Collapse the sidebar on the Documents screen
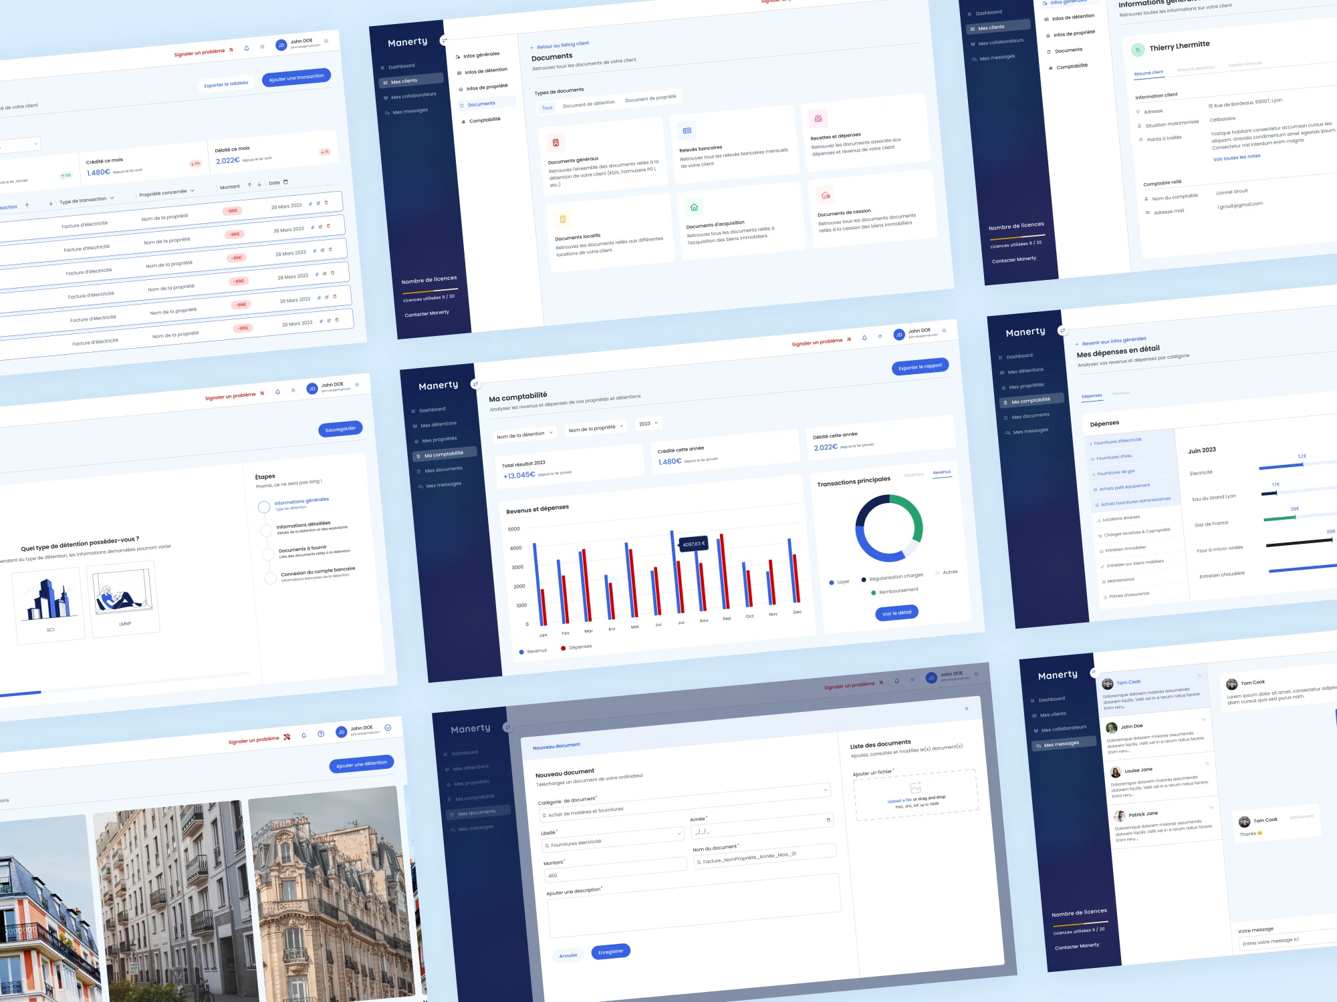The width and height of the screenshot is (1337, 1002). coord(444,41)
